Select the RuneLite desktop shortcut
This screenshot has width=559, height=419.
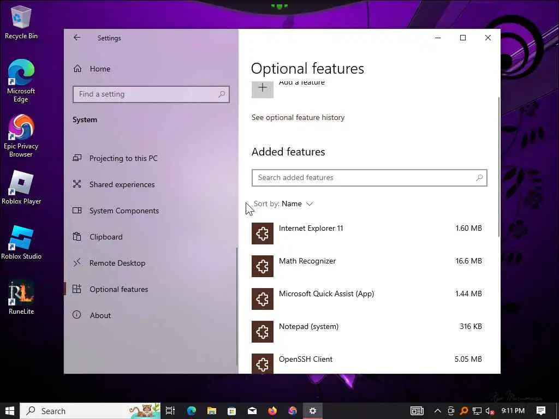pos(21,297)
